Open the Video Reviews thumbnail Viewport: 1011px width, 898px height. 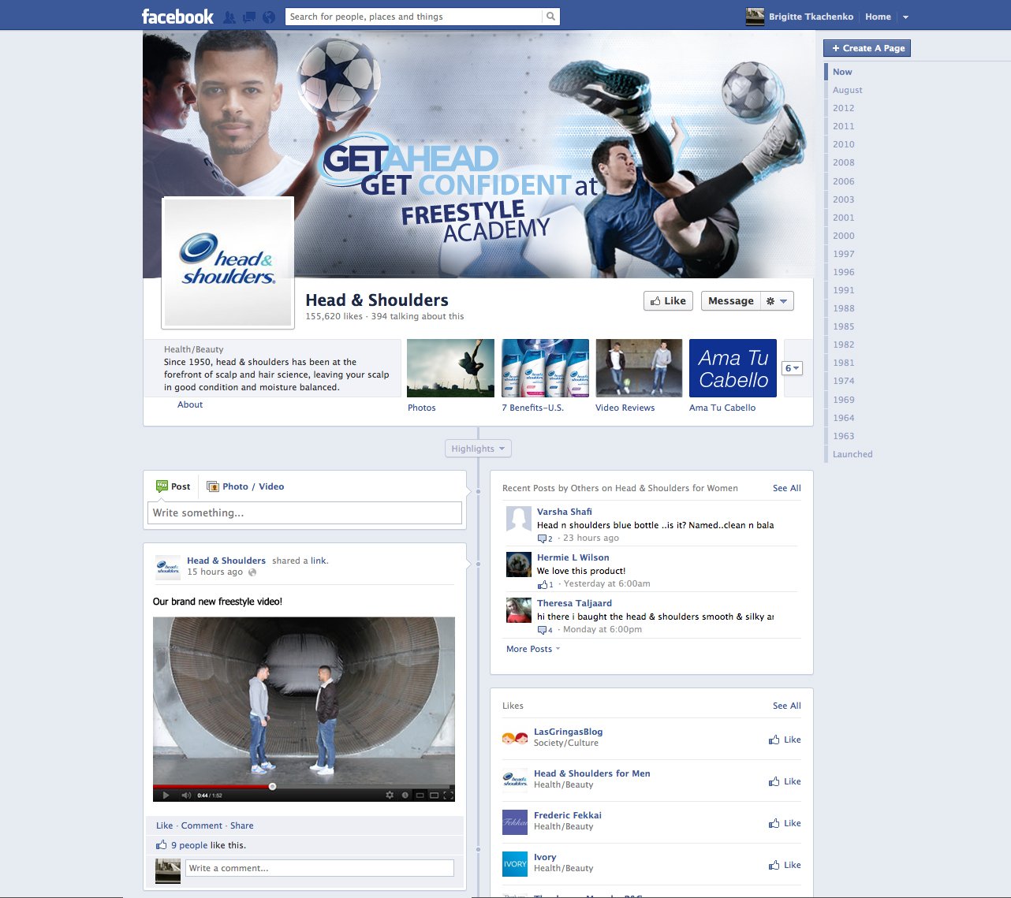pyautogui.click(x=639, y=368)
